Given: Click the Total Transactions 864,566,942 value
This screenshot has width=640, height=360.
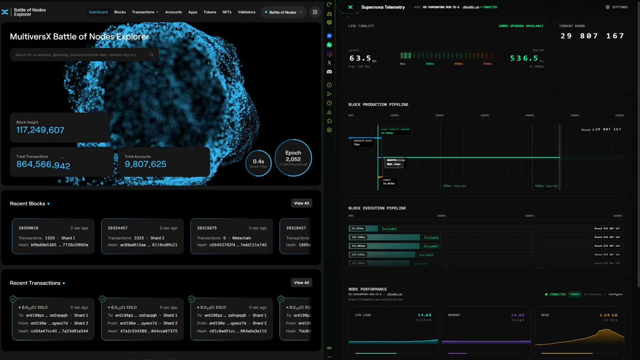Looking at the screenshot, I should (43, 165).
